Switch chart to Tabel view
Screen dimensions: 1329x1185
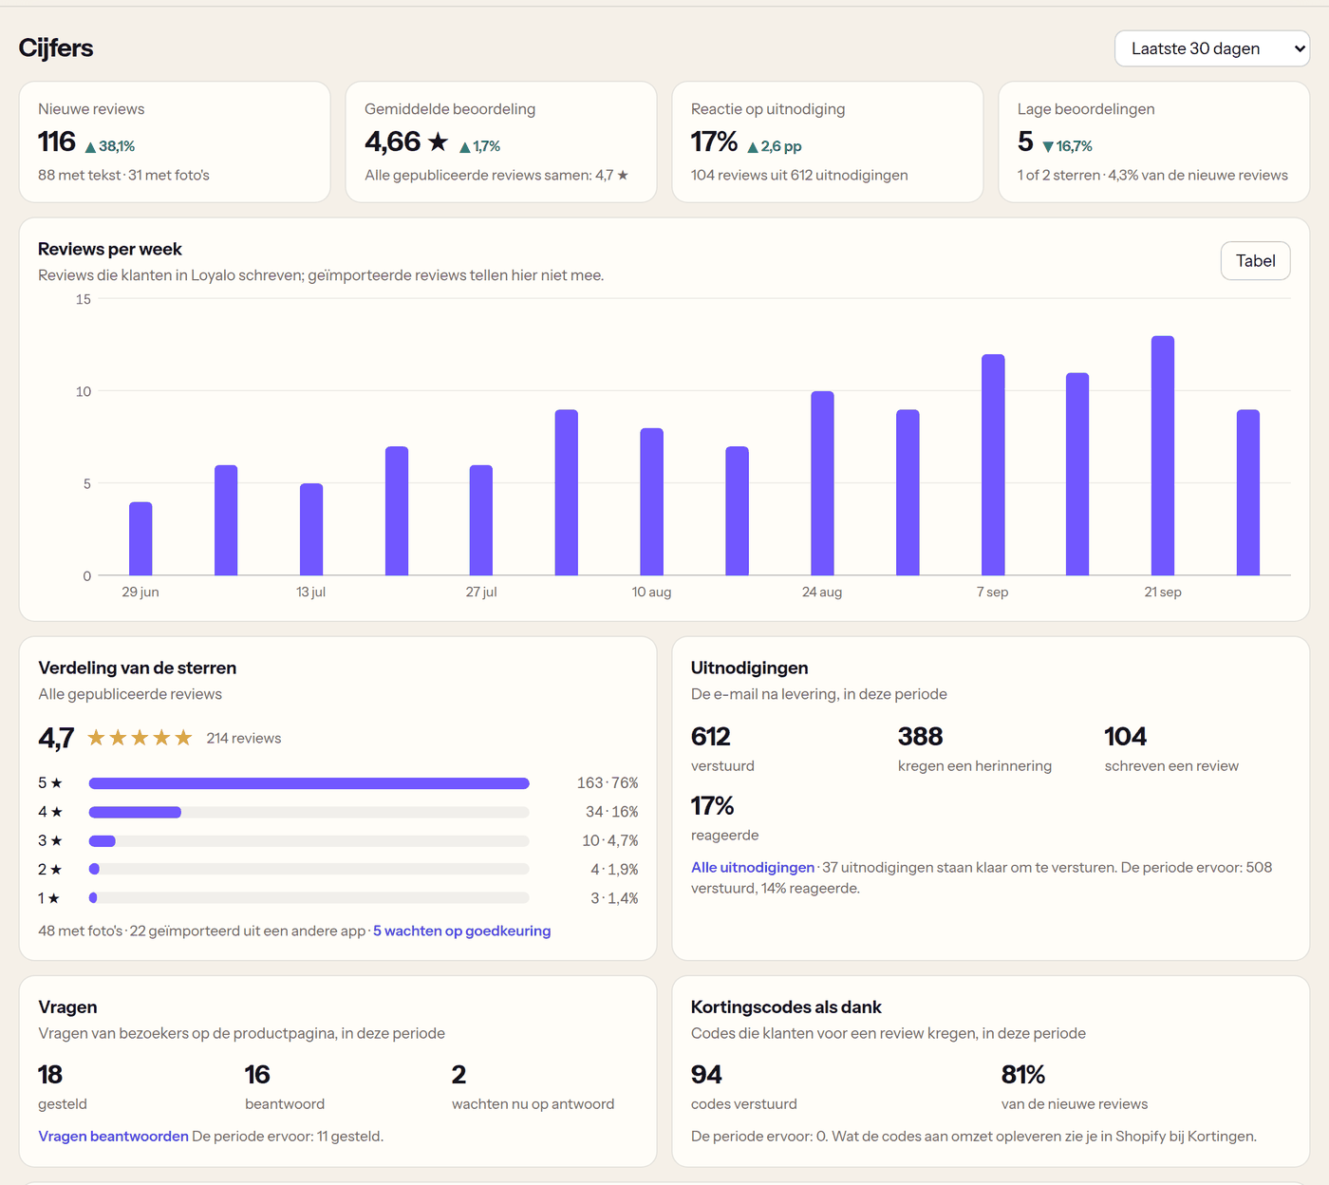point(1255,261)
